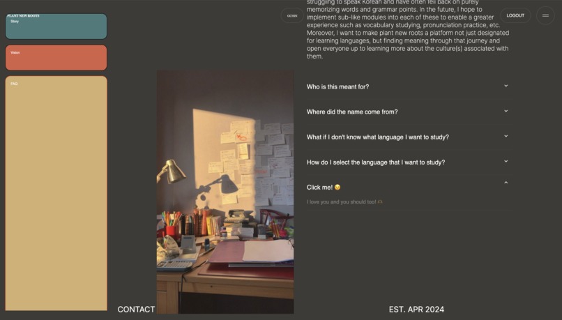Click the CONTACT footer link

tap(136, 310)
